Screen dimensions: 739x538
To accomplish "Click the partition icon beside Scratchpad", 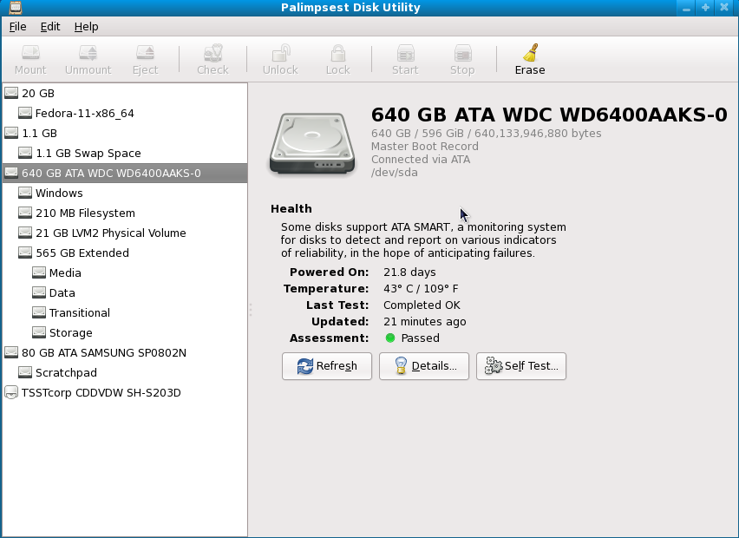I will (x=25, y=372).
